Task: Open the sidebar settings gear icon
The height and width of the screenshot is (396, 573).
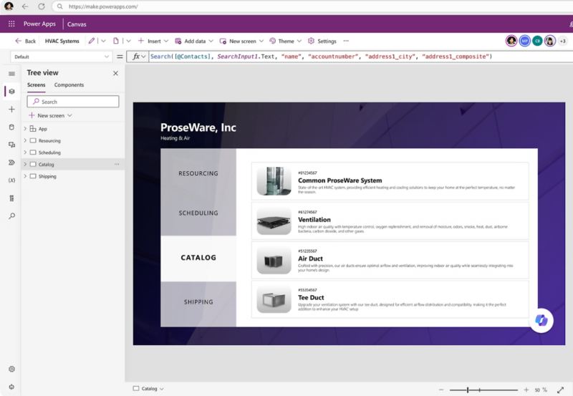Action: click(11, 369)
